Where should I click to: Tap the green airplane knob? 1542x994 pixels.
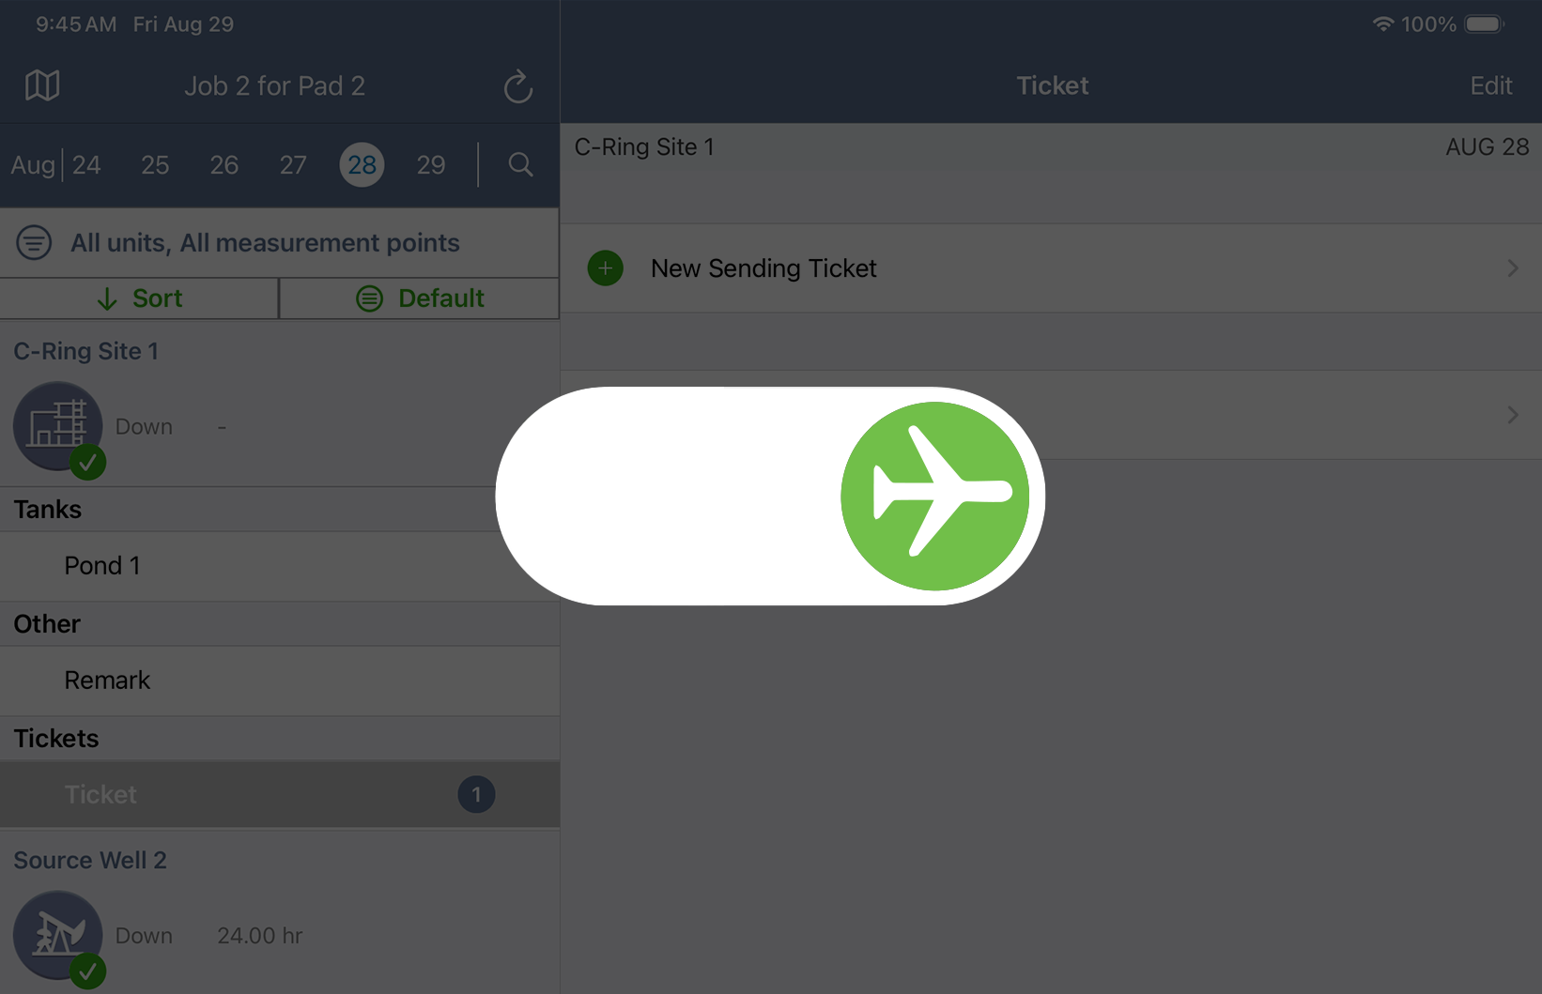click(x=934, y=496)
